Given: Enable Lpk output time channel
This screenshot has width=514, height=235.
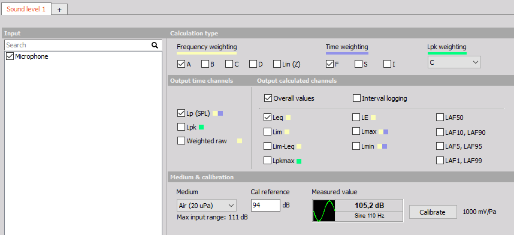Looking at the screenshot, I should [181, 126].
